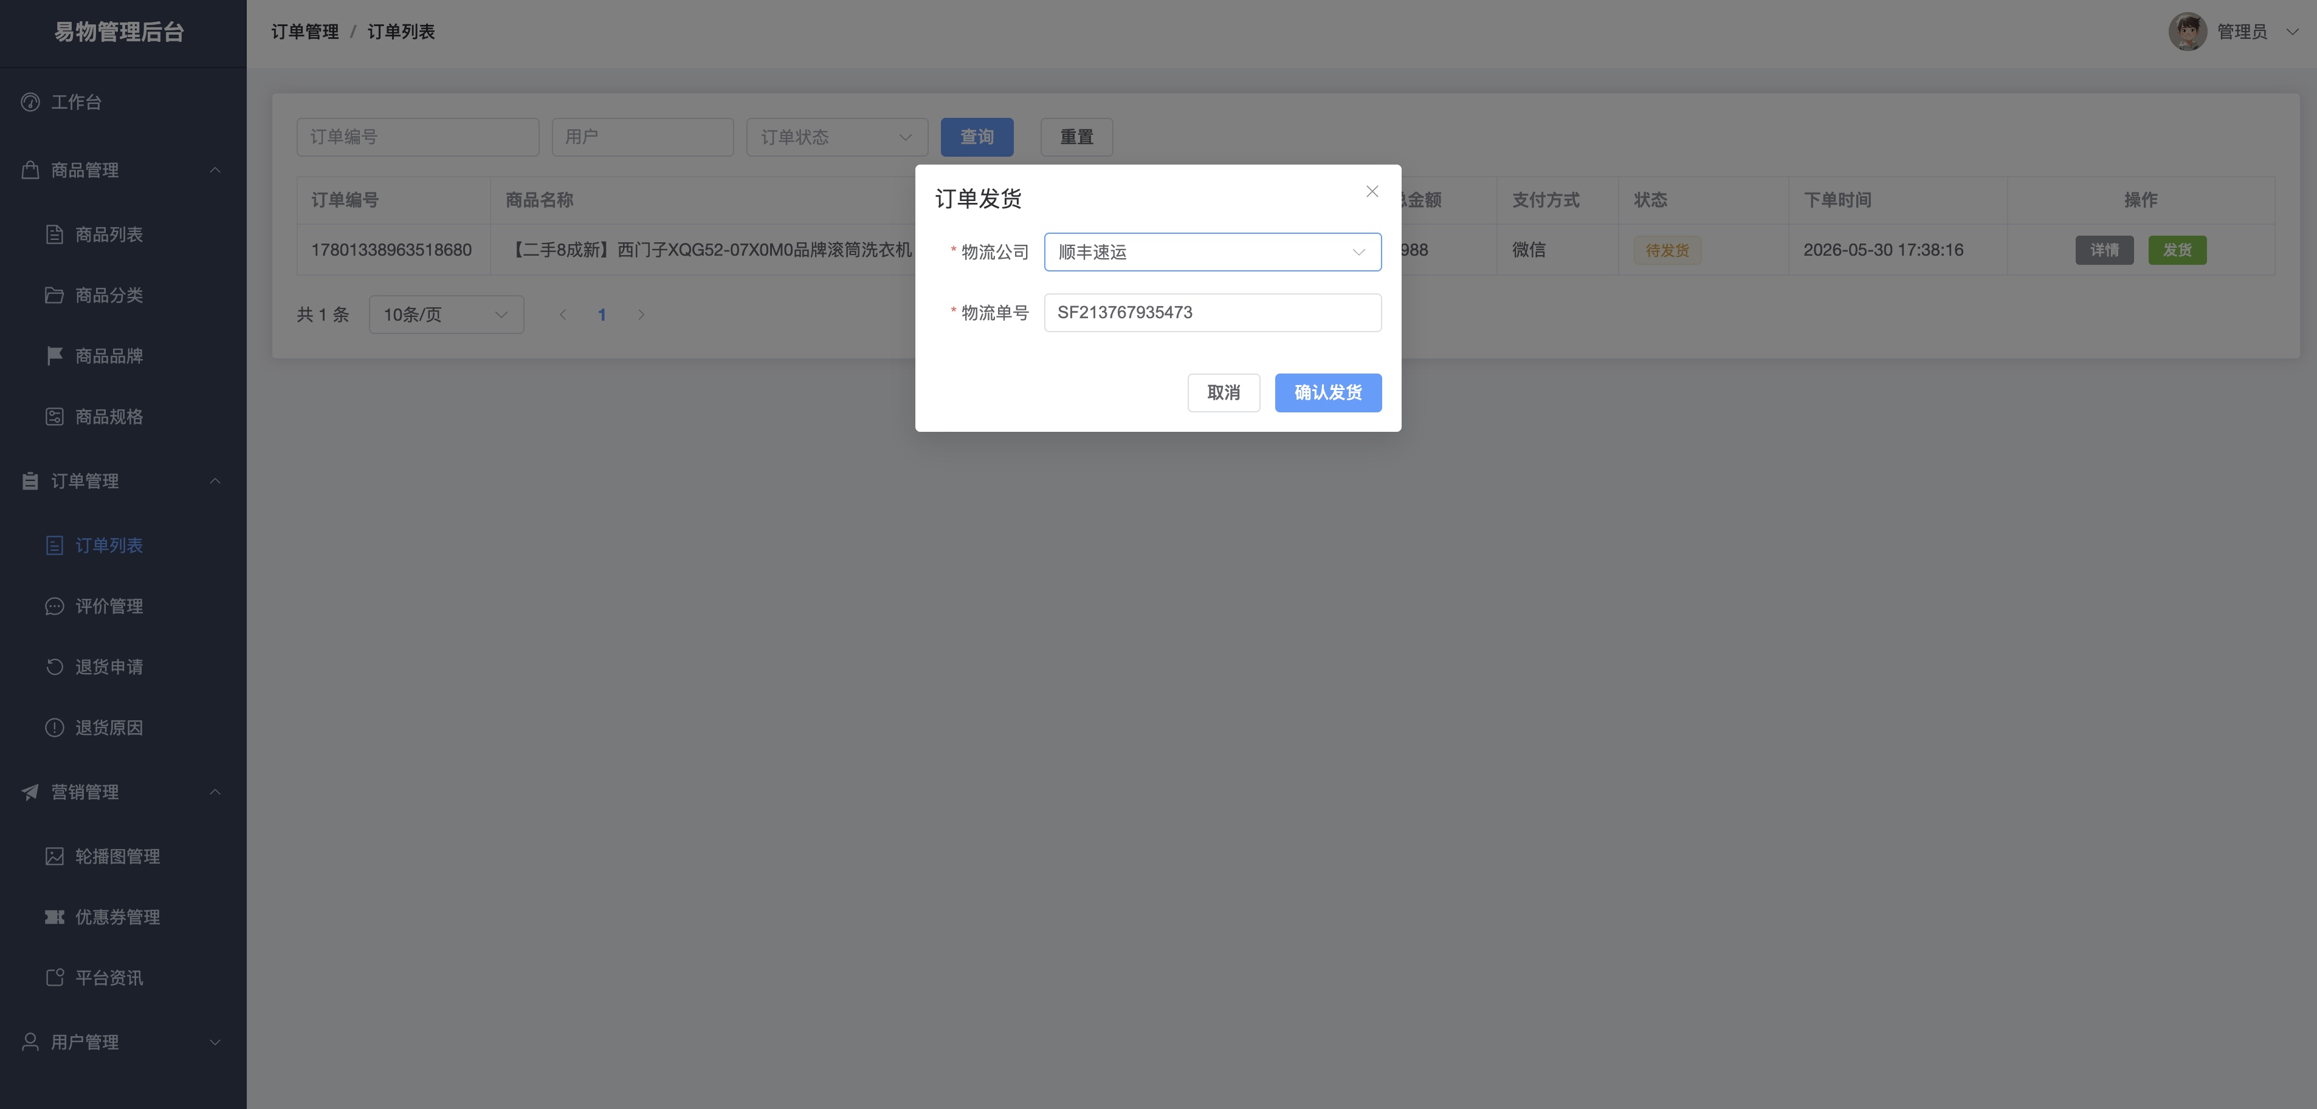Click 取消 in the shipping dialog
The width and height of the screenshot is (2317, 1109).
[1224, 393]
